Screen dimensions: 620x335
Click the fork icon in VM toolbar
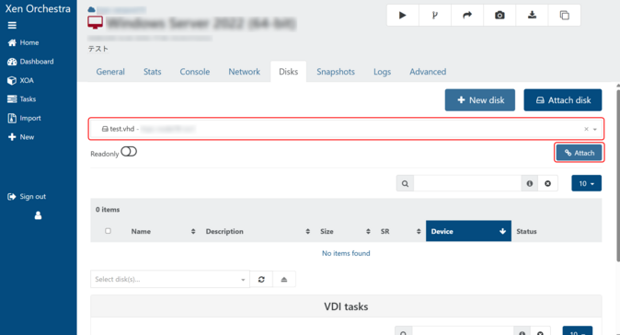click(435, 16)
